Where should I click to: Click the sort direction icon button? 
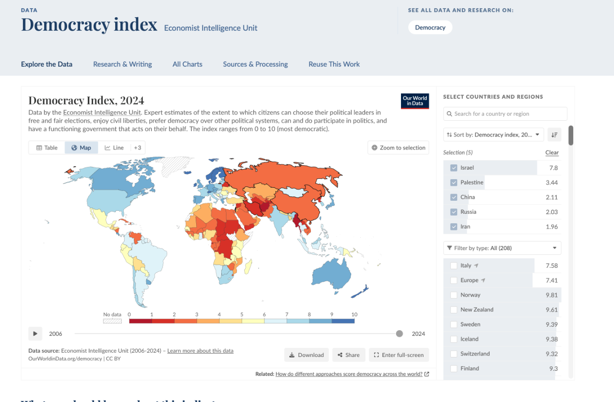point(555,135)
